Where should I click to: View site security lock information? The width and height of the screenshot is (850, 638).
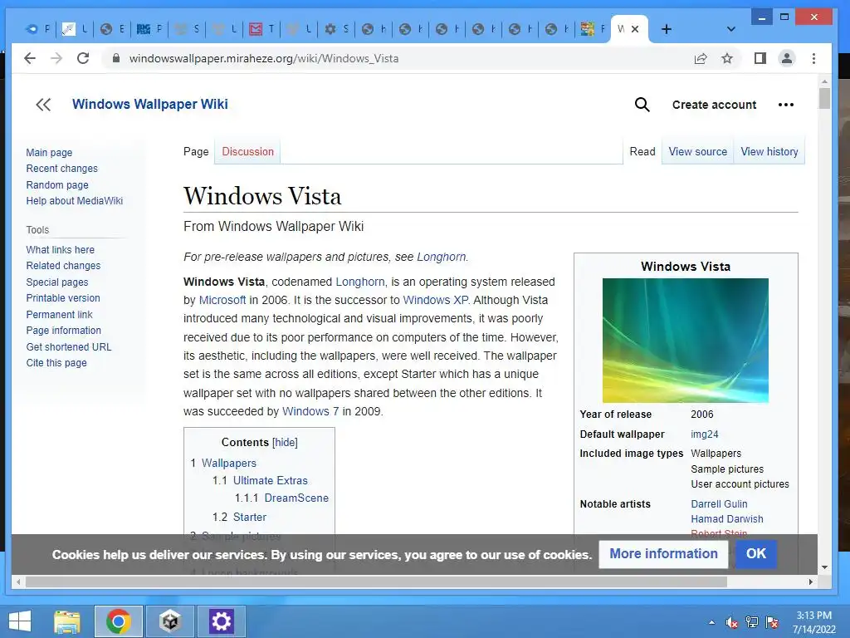pos(116,58)
